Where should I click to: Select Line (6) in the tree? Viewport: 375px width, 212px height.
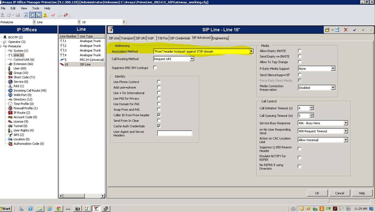point(18,55)
